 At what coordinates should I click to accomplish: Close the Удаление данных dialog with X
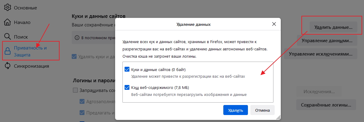coord(274,24)
